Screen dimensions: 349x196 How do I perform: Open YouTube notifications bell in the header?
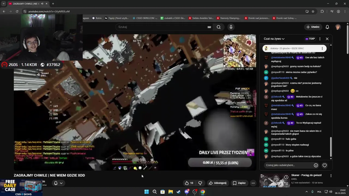(327, 27)
